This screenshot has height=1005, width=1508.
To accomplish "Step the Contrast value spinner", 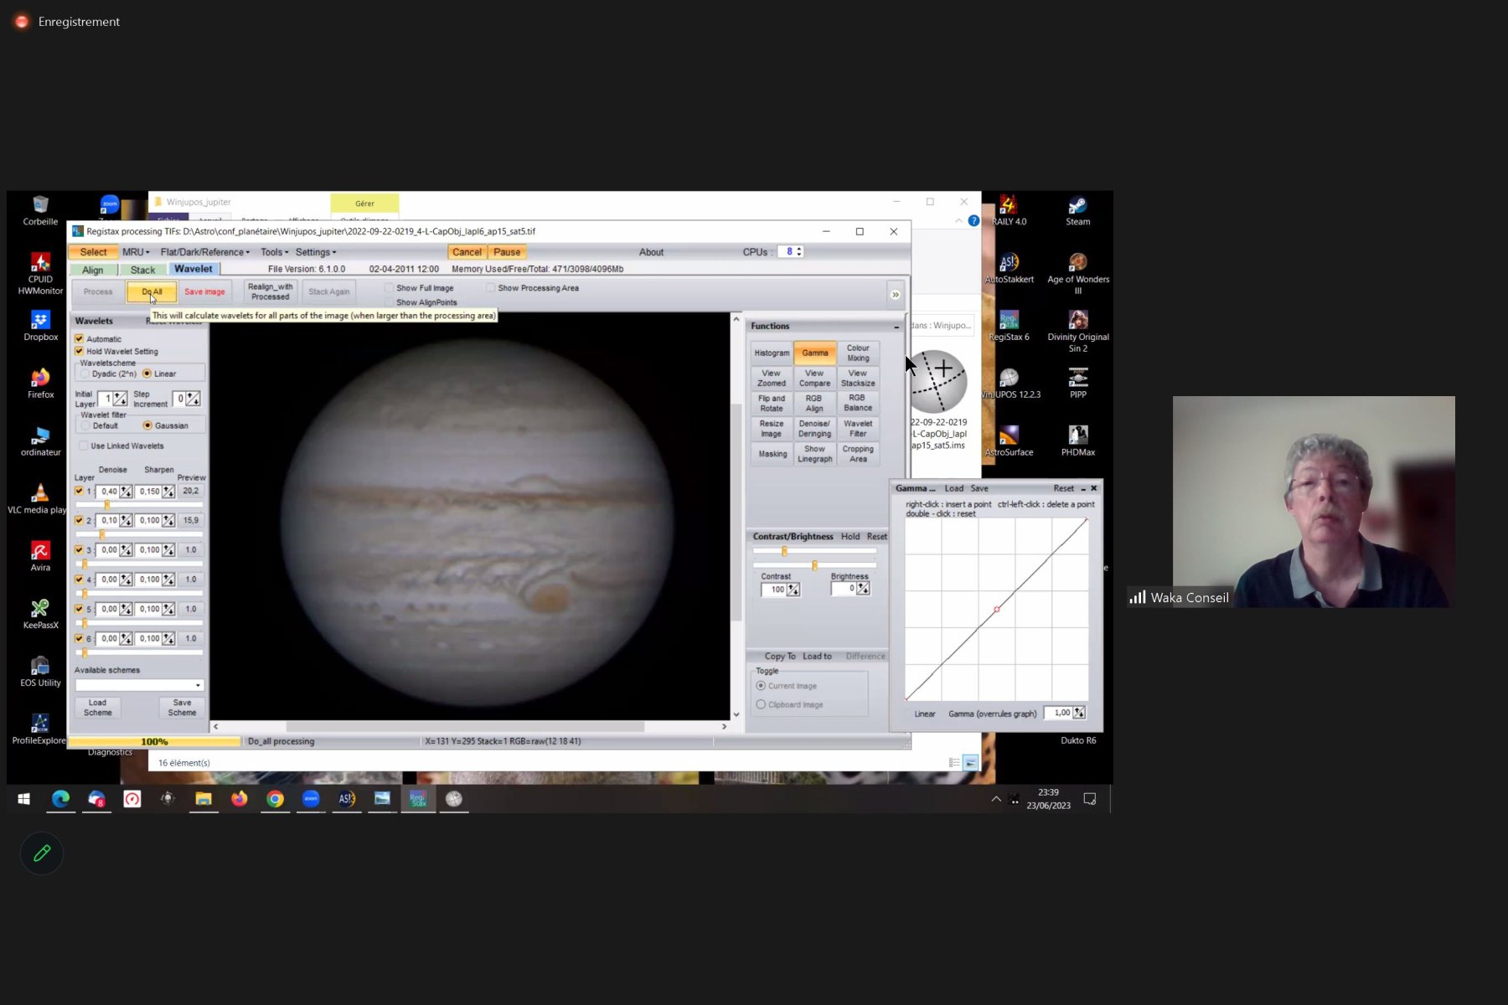I will pyautogui.click(x=793, y=590).
